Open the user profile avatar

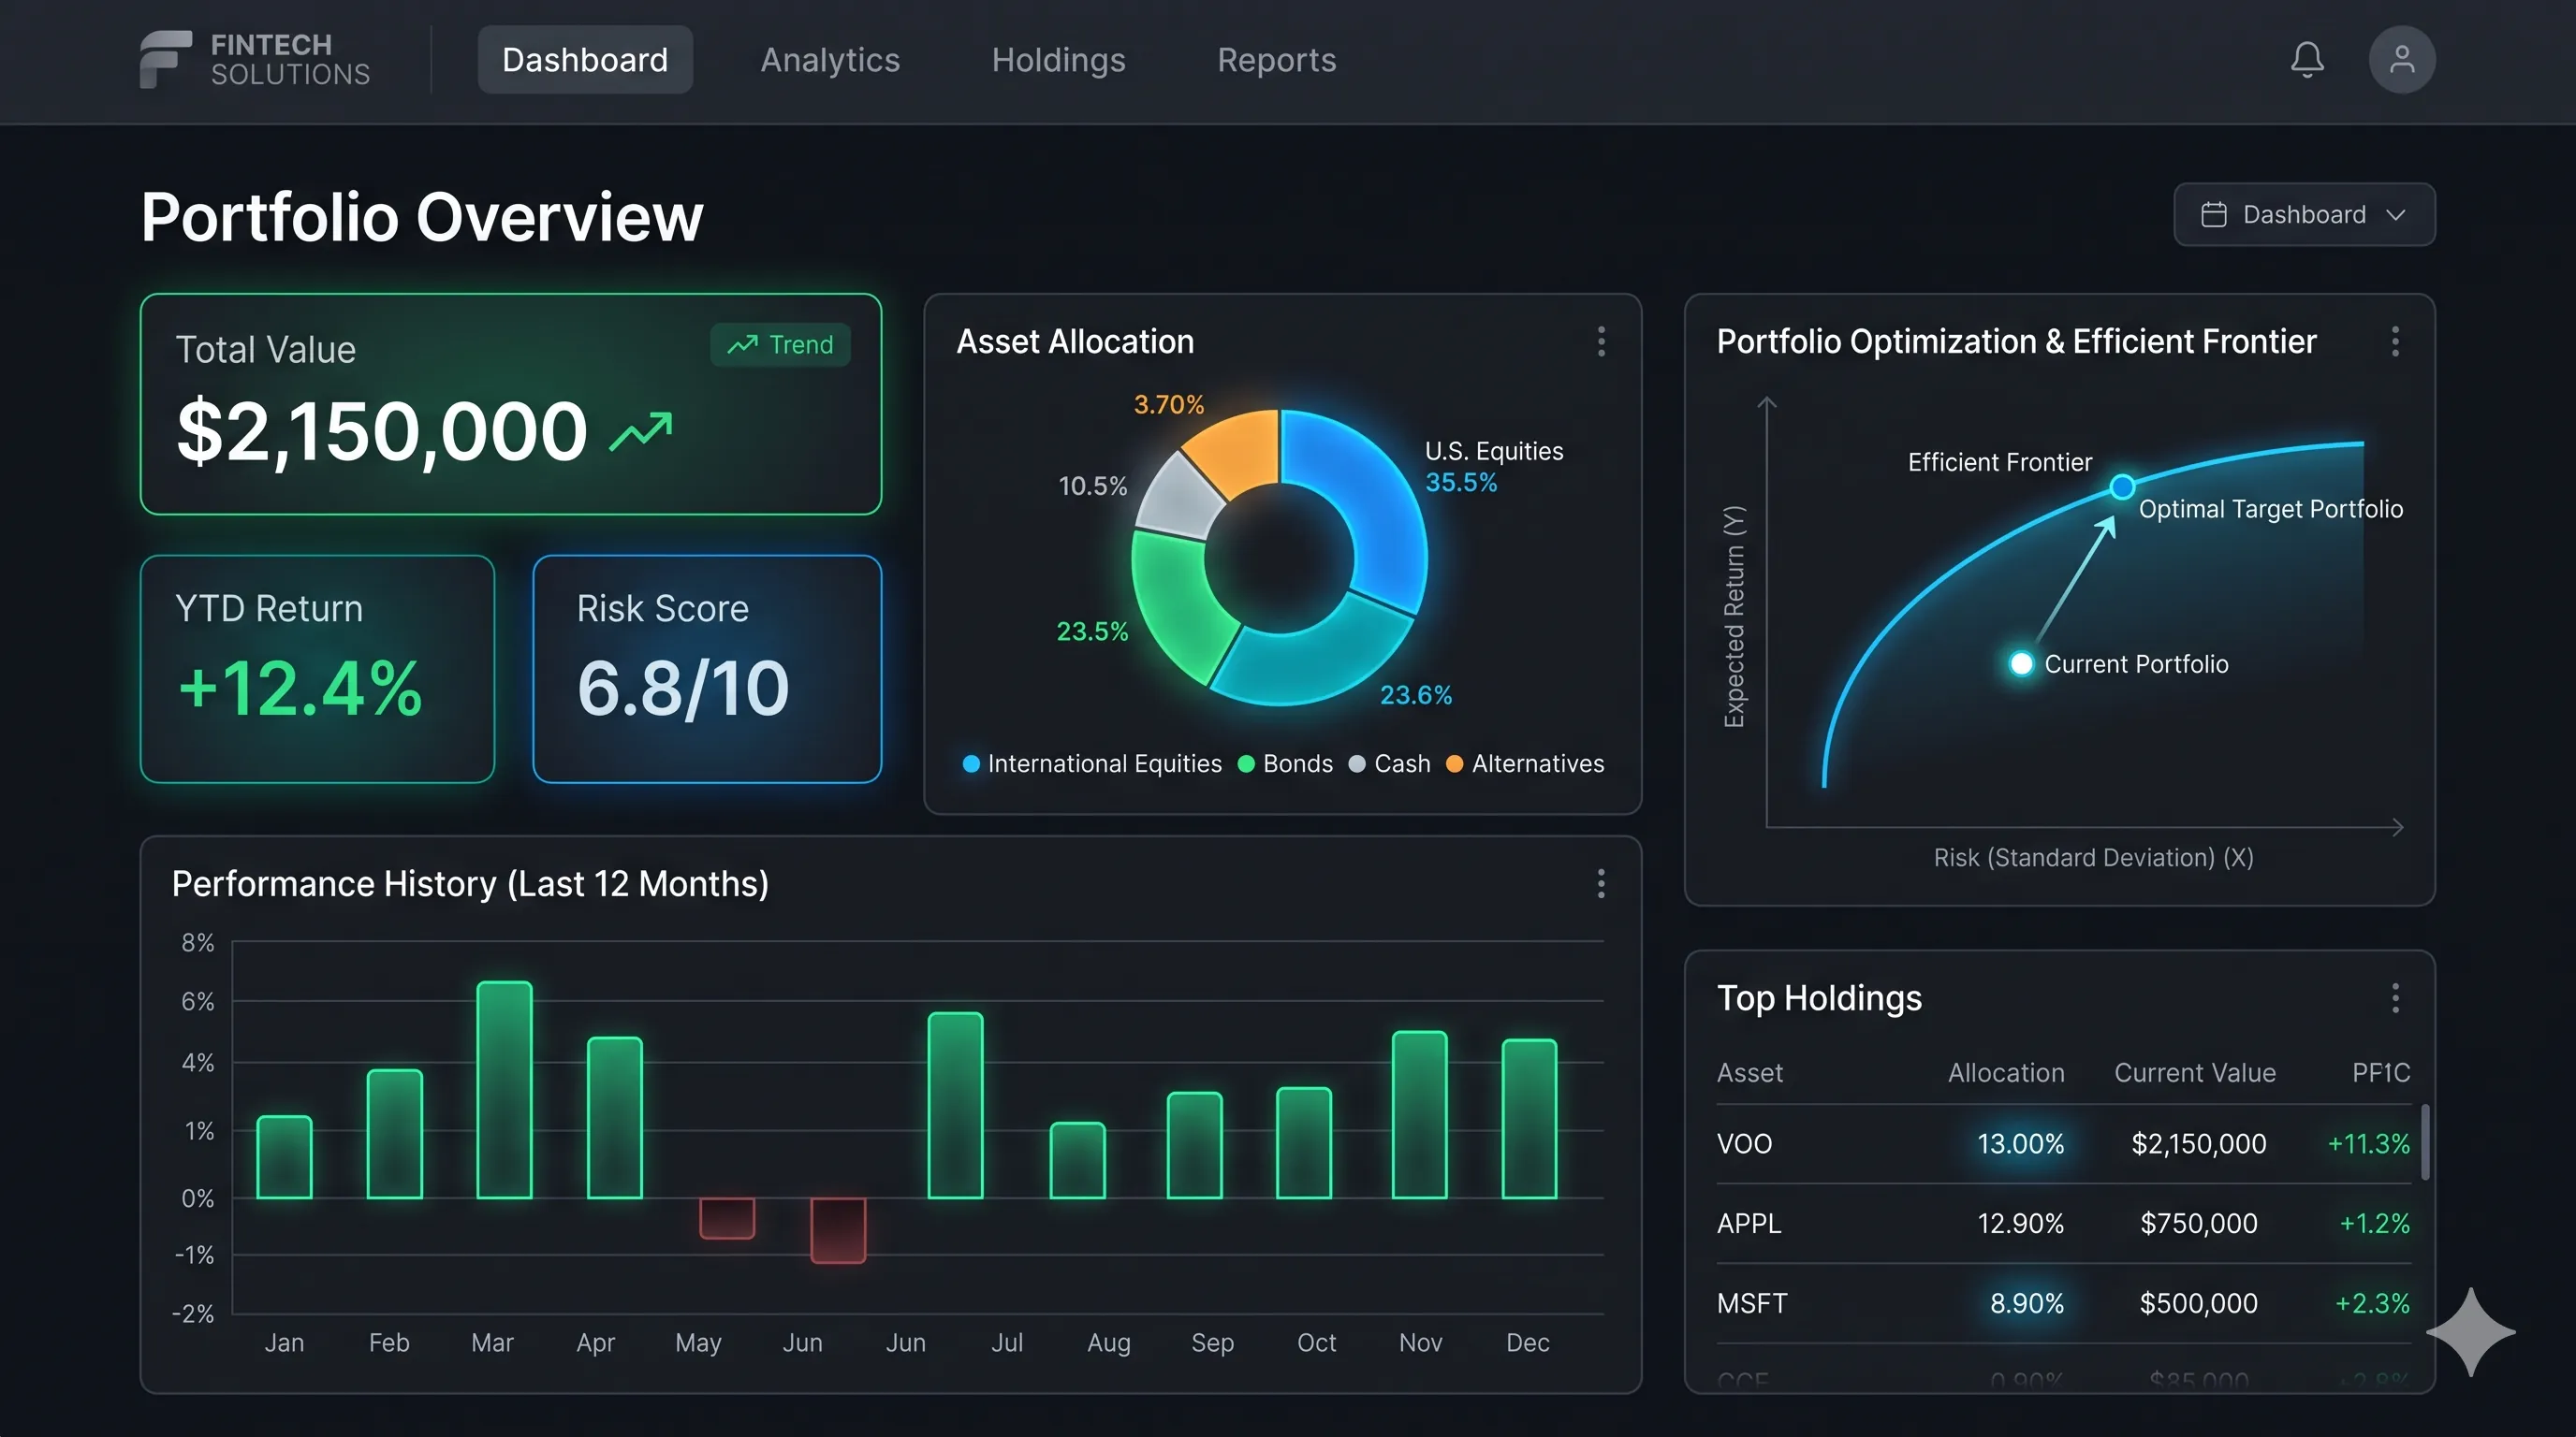coord(2402,60)
